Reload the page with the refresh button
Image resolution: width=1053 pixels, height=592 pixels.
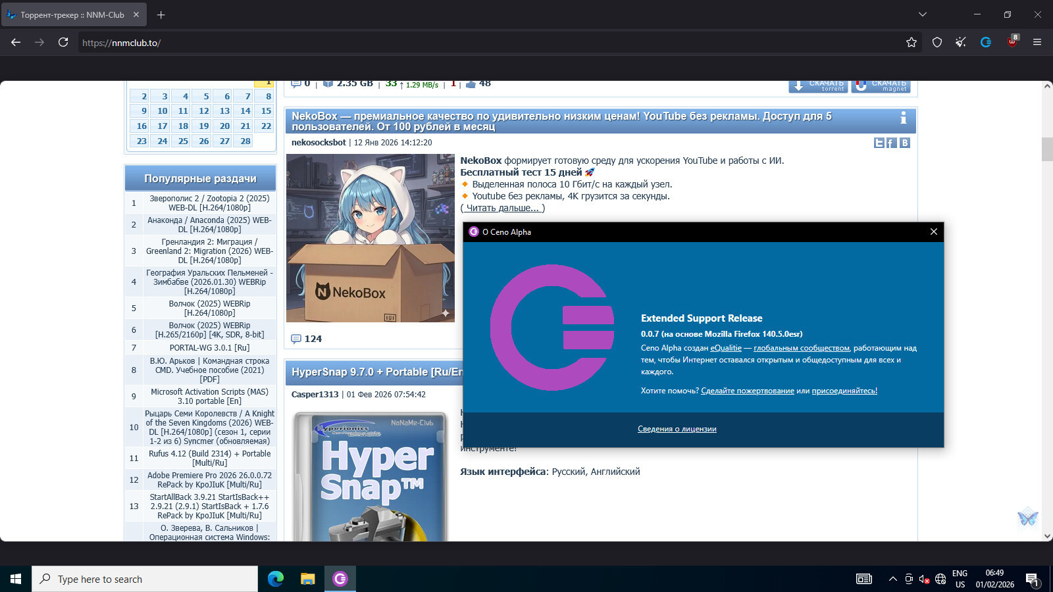(63, 42)
